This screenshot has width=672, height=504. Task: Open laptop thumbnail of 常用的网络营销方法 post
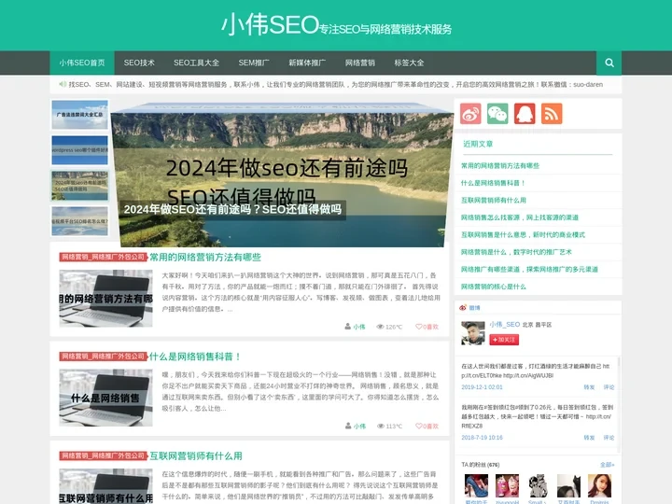[105, 299]
